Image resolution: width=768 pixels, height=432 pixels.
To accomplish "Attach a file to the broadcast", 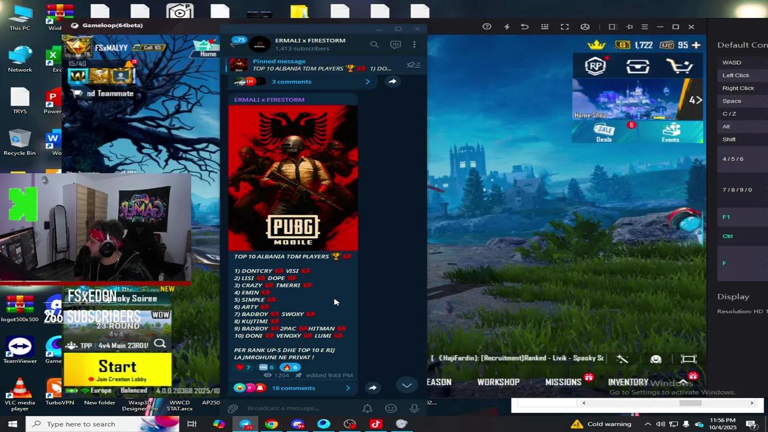I will tap(233, 409).
